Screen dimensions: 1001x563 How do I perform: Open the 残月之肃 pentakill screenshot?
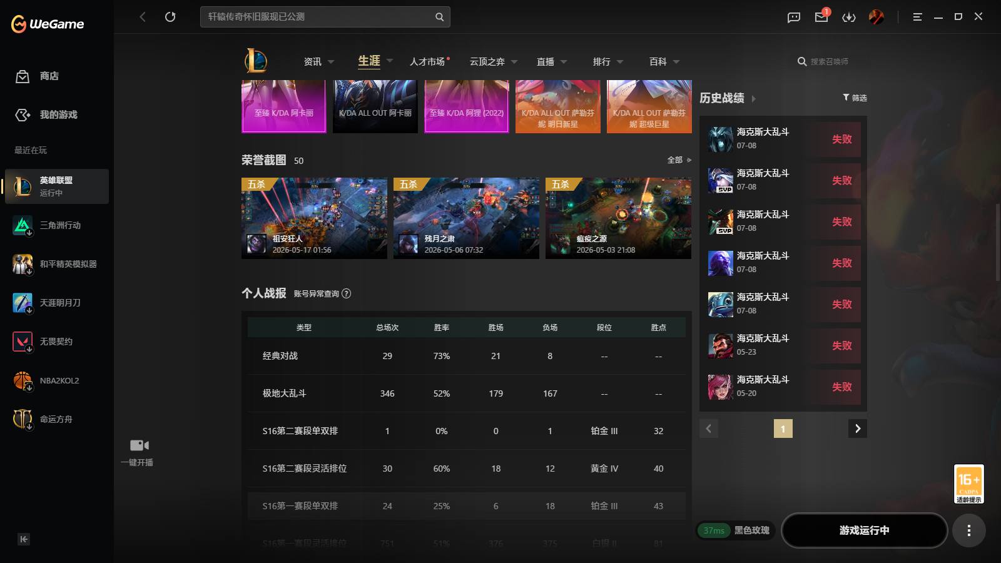pos(467,218)
